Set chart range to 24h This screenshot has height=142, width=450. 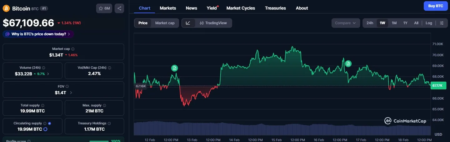(x=370, y=23)
